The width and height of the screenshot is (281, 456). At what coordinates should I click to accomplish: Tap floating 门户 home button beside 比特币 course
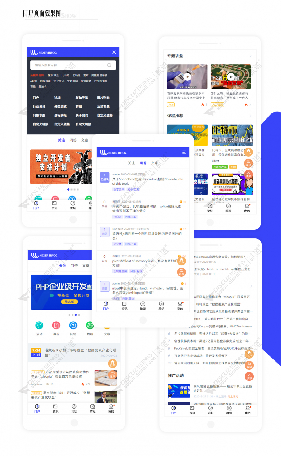[x=248, y=152]
